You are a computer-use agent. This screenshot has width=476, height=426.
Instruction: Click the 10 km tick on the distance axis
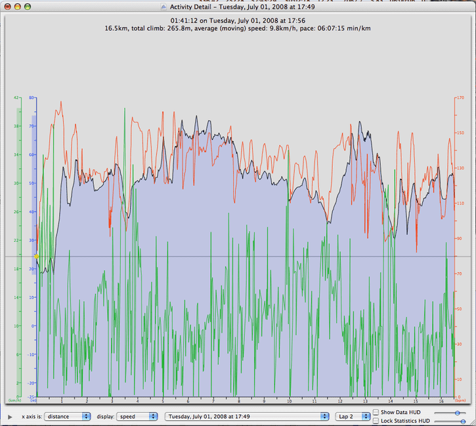click(290, 401)
